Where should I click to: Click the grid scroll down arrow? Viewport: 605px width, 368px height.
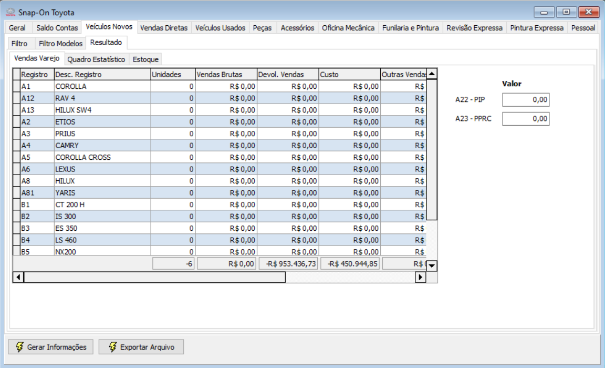tap(432, 265)
